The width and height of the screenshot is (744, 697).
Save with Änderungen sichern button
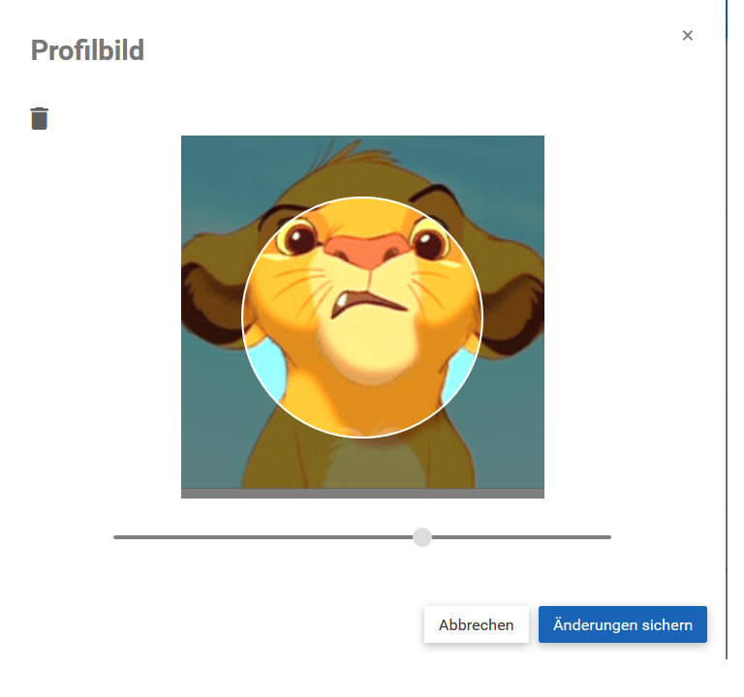click(623, 624)
